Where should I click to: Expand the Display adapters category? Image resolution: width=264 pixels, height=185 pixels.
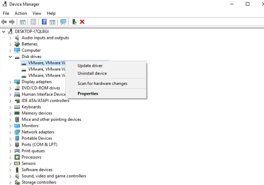pyautogui.click(x=10, y=82)
